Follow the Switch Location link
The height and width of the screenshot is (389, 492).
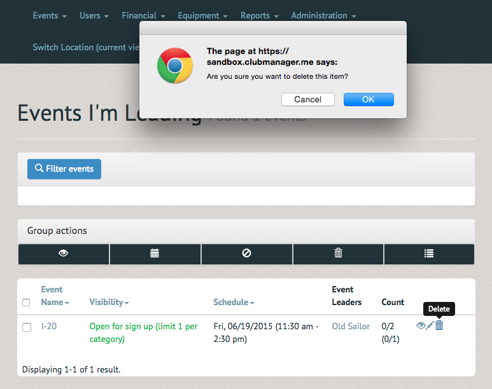pyautogui.click(x=86, y=47)
